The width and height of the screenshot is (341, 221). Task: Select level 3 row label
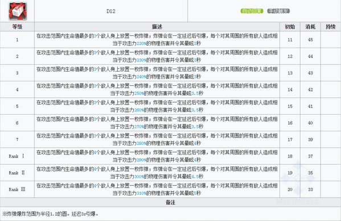(x=17, y=73)
